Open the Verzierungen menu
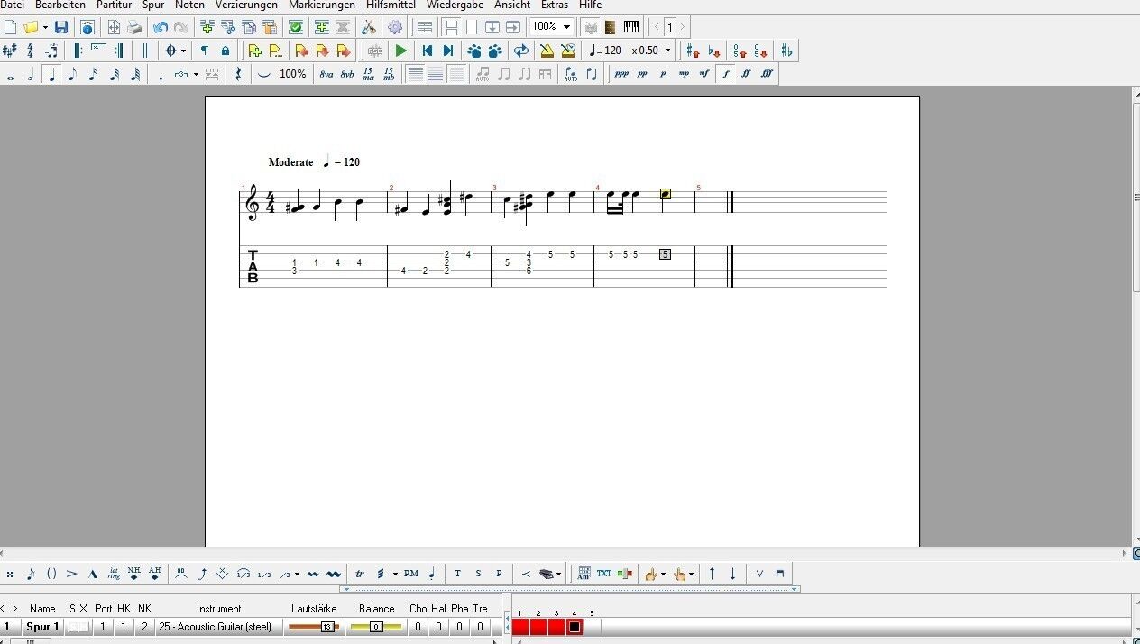Image resolution: width=1140 pixels, height=644 pixels. [246, 5]
